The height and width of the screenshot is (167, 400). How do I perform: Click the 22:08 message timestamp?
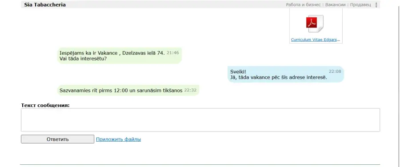(x=335, y=72)
